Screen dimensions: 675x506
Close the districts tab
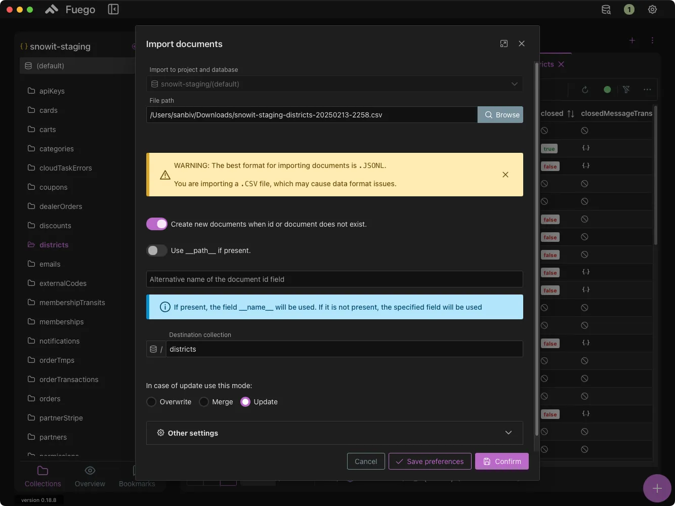point(562,64)
